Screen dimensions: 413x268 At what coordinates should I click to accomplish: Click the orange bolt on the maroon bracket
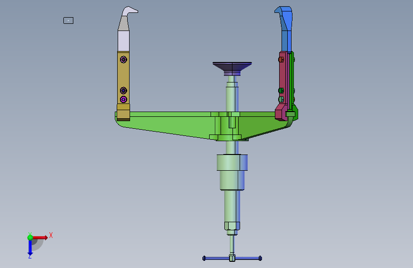point(281,60)
